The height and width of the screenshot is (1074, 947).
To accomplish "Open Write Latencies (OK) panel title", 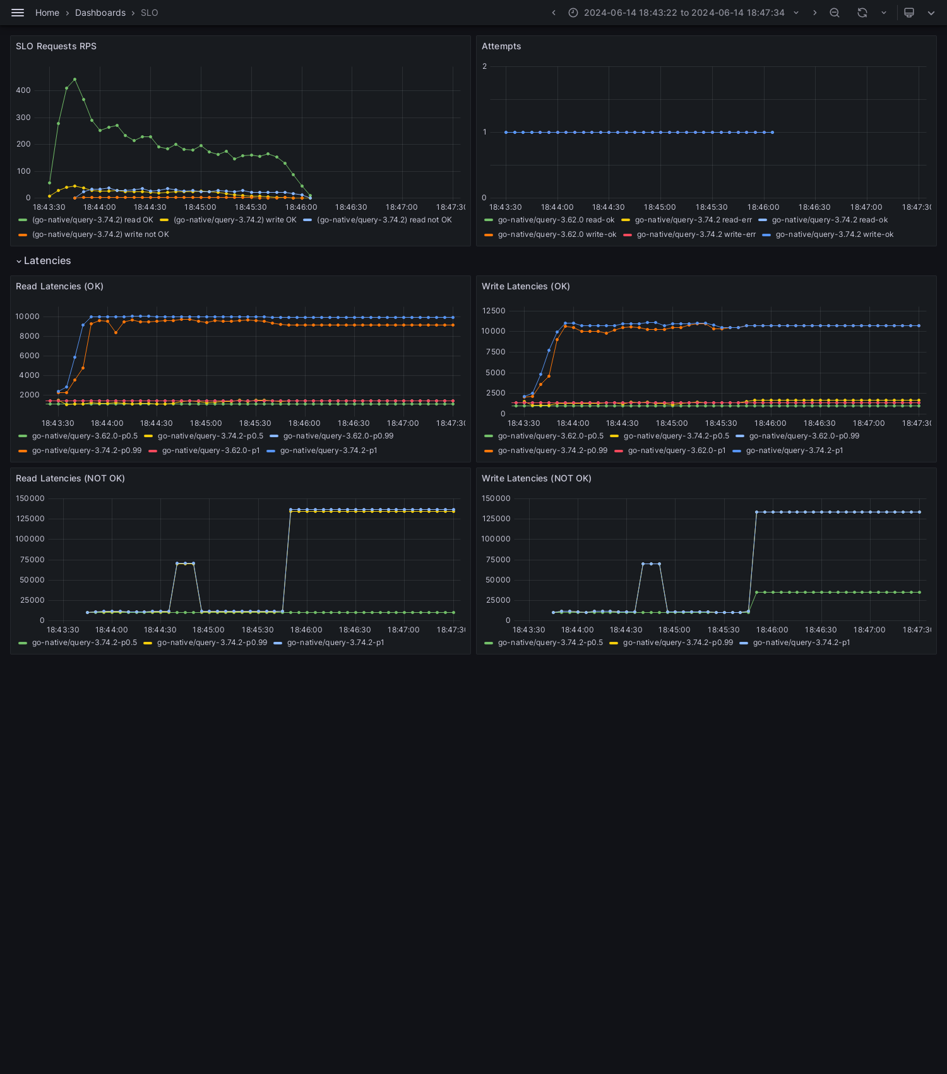I will (526, 286).
